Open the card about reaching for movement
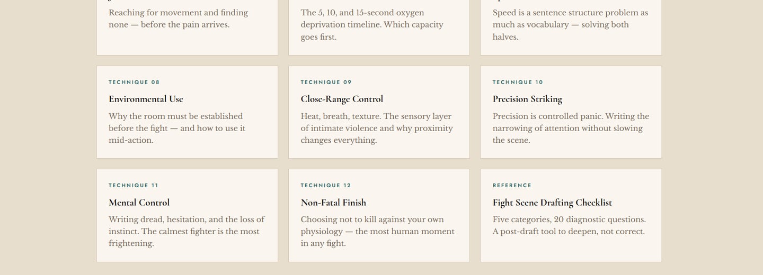Viewport: 763px width, 275px height. 187,27
